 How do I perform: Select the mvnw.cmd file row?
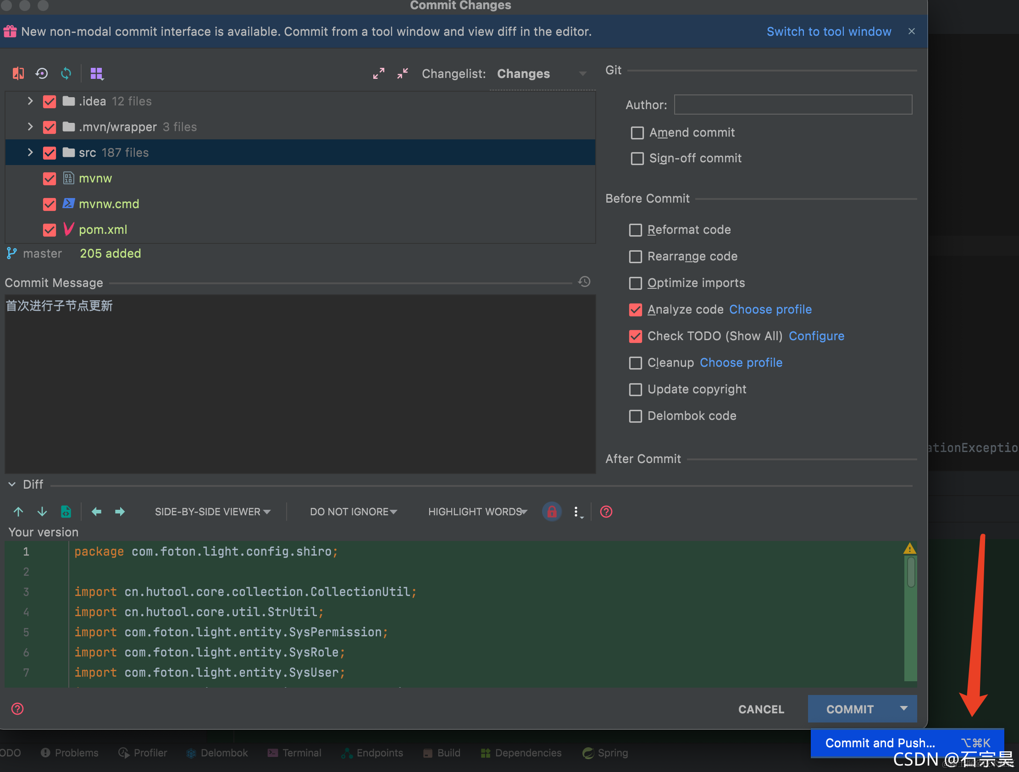click(300, 204)
